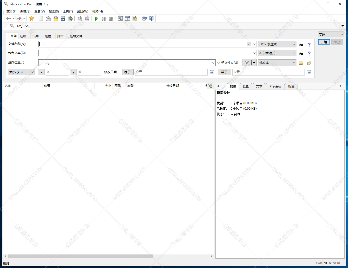Toggle the 早于 date filter button
348x268 pixels.
coord(225,72)
